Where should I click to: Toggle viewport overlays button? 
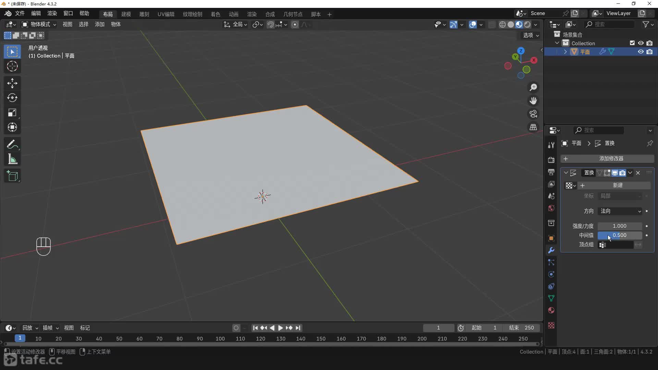pyautogui.click(x=473, y=24)
